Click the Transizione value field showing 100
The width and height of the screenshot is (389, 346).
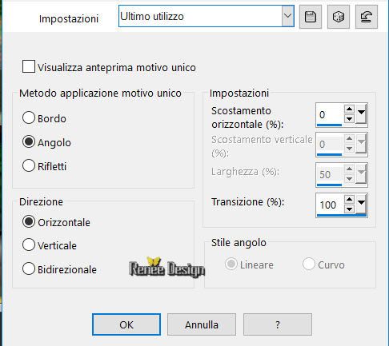(x=330, y=205)
